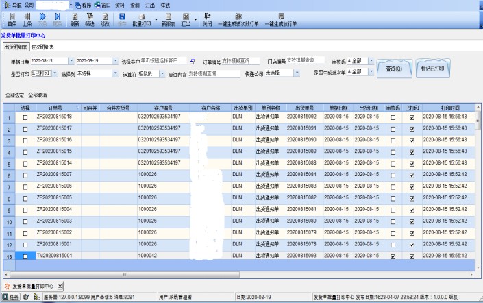Expand the 是否生成波次单 dropdown
The image size is (483, 303).
(x=371, y=71)
